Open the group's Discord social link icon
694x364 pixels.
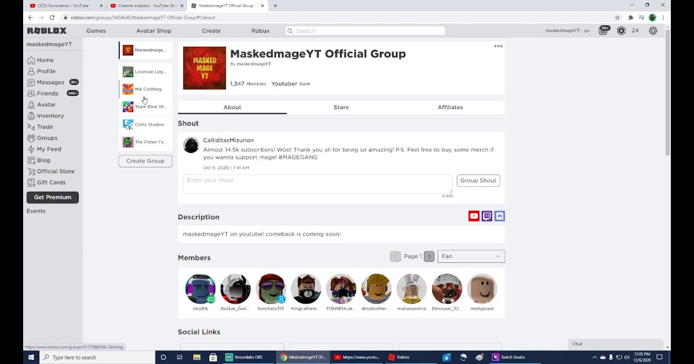pyautogui.click(x=500, y=216)
